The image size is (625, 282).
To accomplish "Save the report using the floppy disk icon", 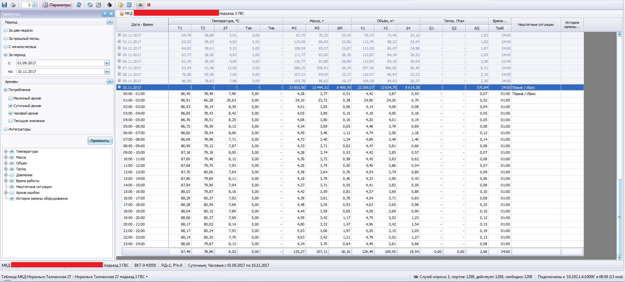I will point(5,5).
